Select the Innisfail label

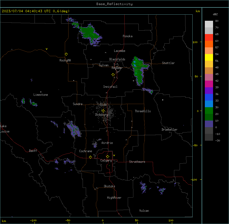click(110, 87)
